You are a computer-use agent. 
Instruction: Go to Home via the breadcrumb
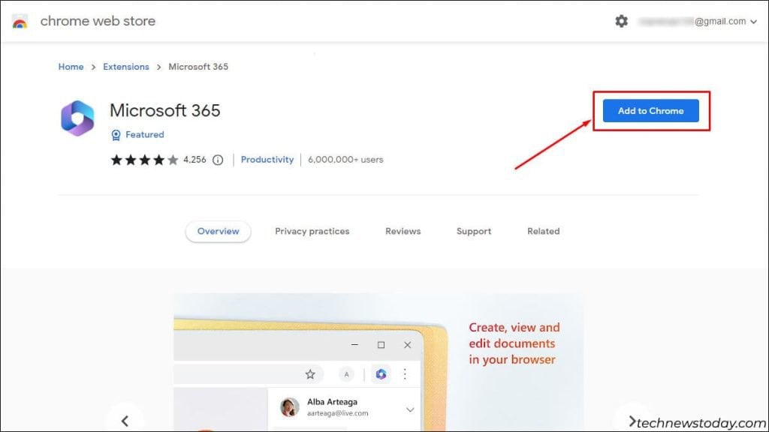(x=71, y=67)
